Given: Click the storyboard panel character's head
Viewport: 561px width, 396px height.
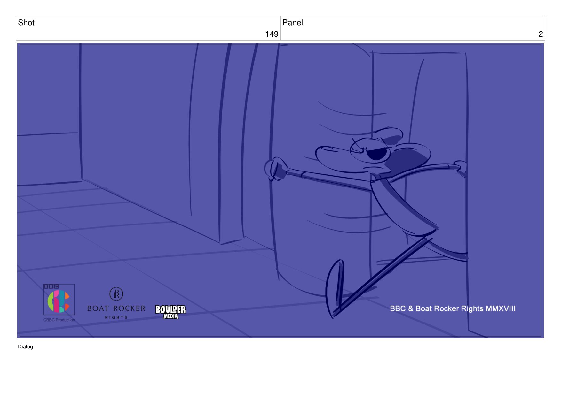Looking at the screenshot, I should [373, 151].
